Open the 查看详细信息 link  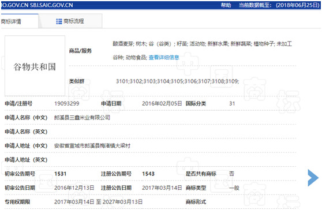coord(164,58)
